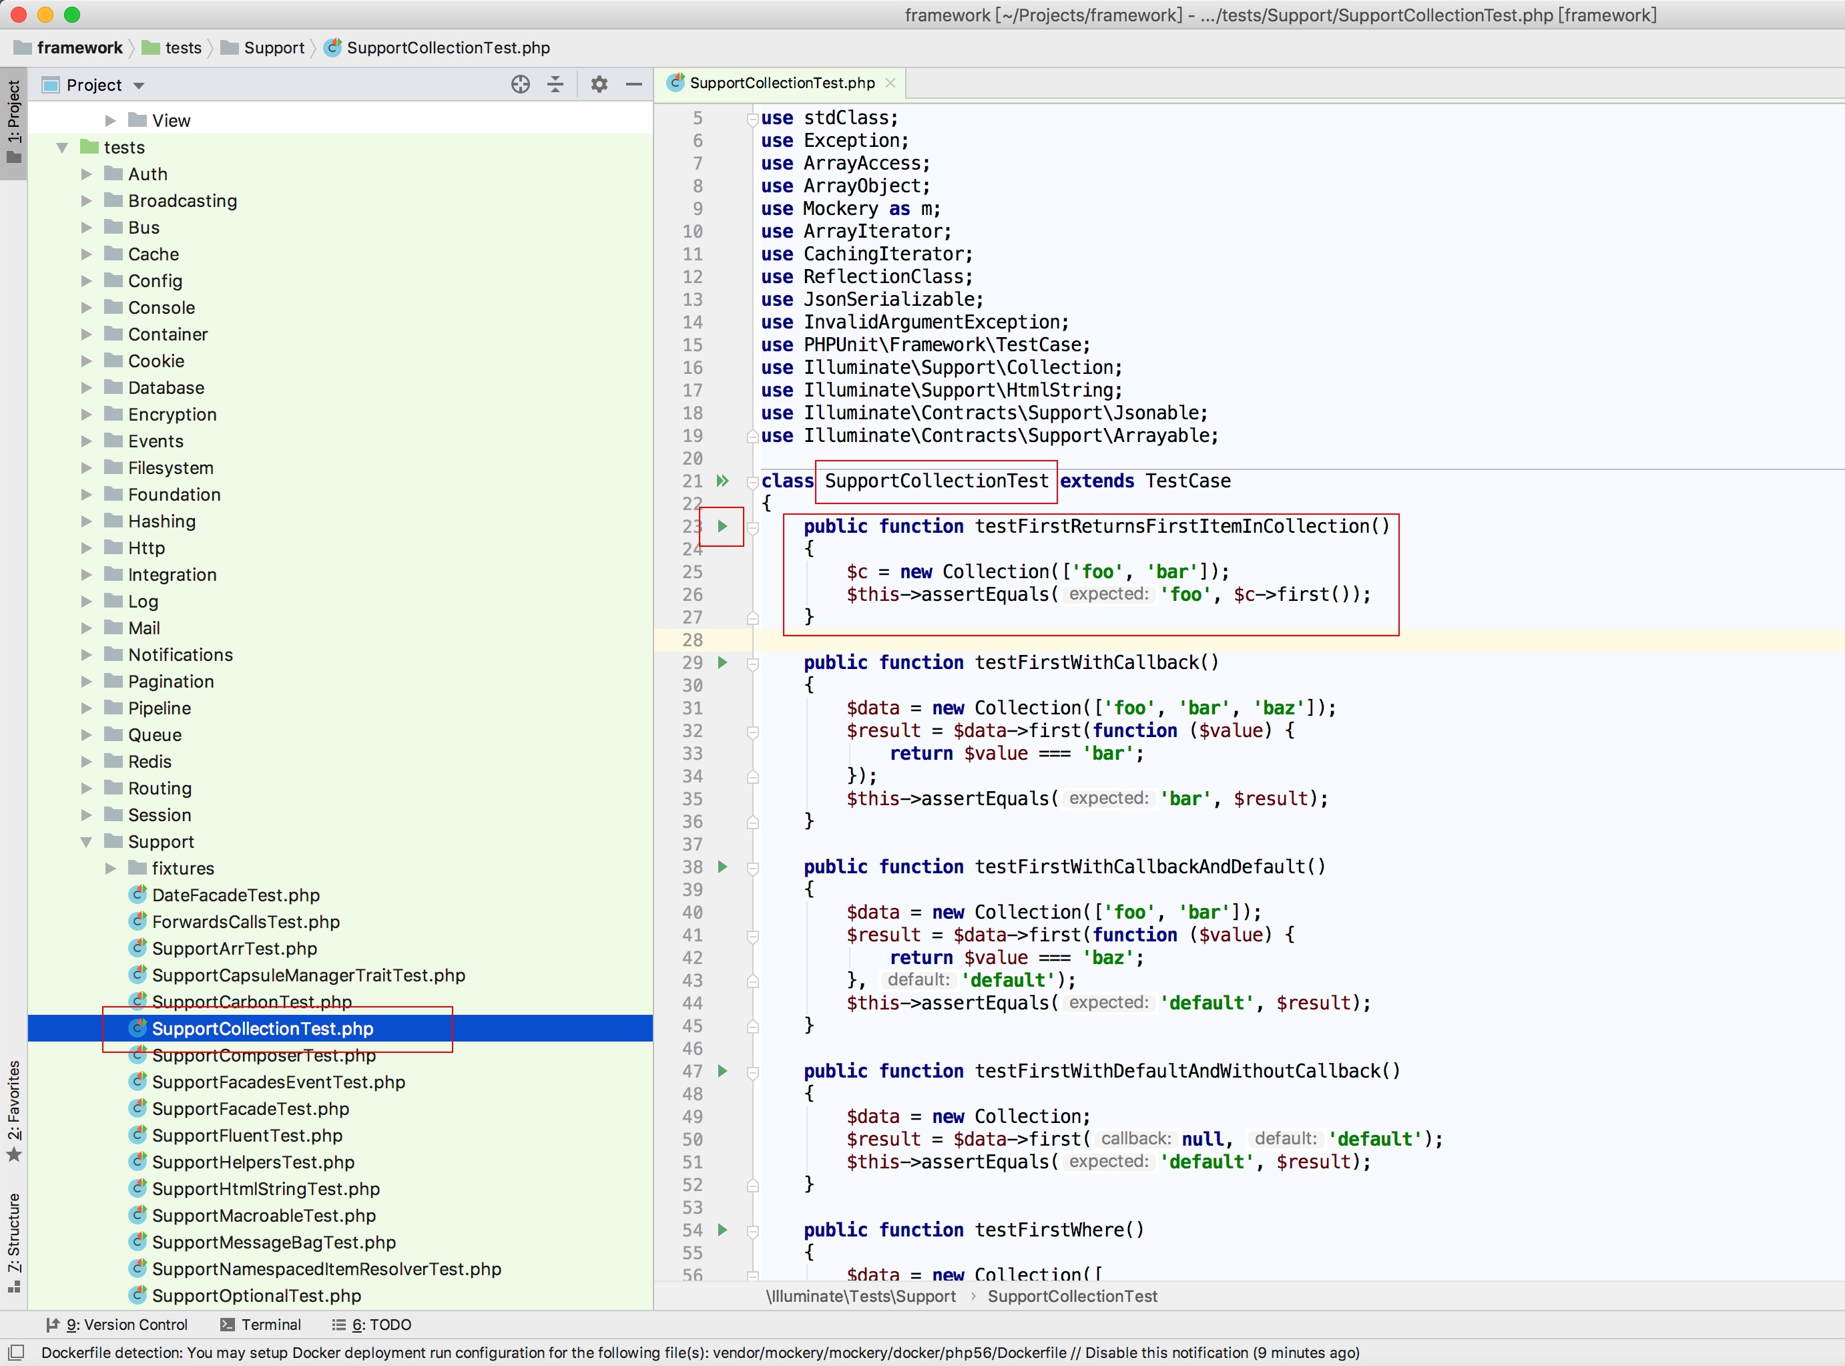The height and width of the screenshot is (1366, 1845).
Task: Select the Encryption folder in tree
Action: 172,414
